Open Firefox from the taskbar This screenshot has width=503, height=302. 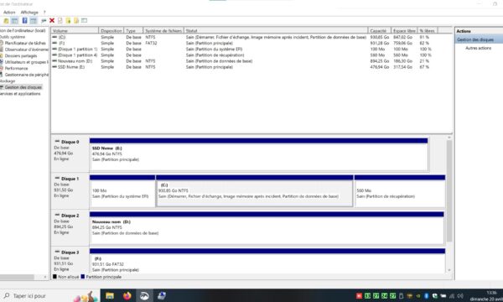pyautogui.click(x=127, y=295)
